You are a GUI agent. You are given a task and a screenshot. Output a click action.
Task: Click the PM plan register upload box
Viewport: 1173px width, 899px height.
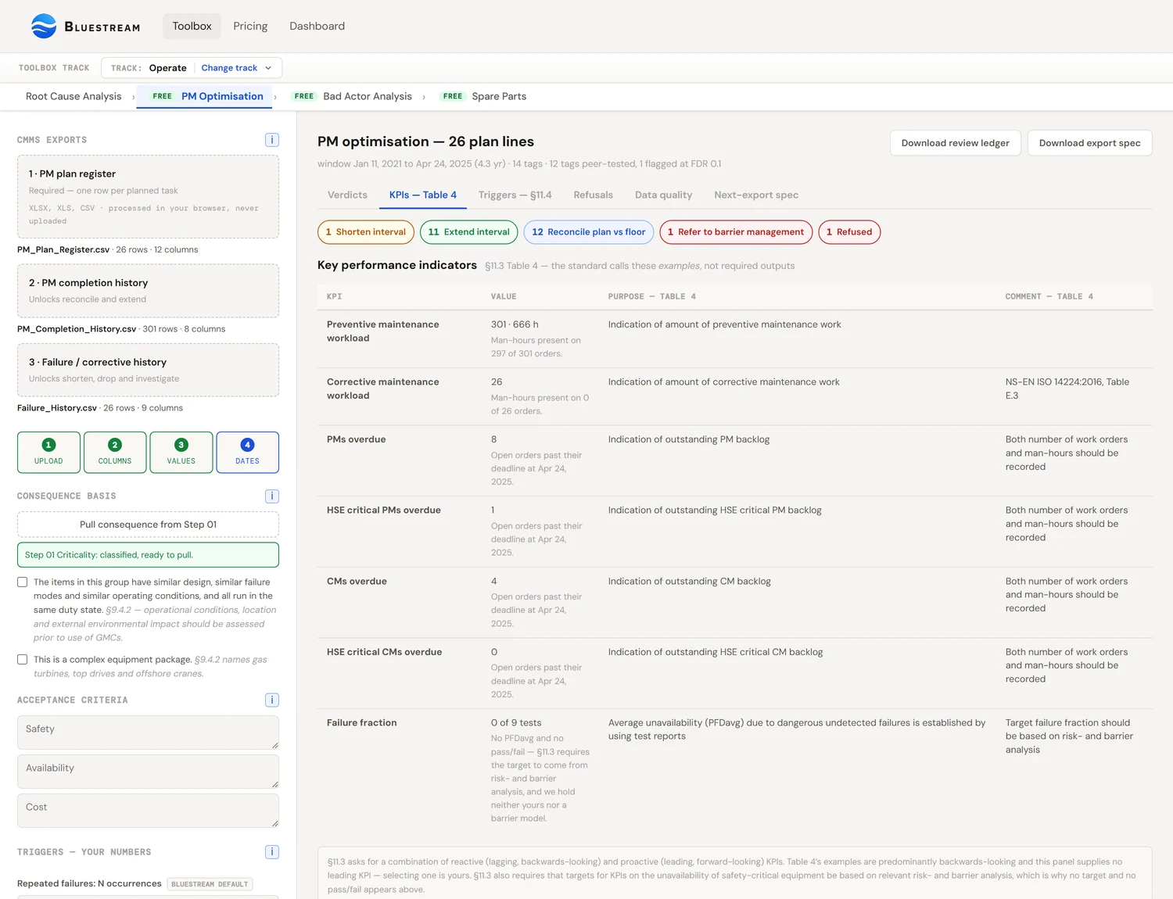[149, 196]
